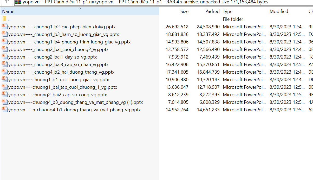Screen dimensions: 313x180
Task: Select the chuong2_bai_cuoi_chuong2_vg.pptx file name
Action: (x=58, y=49)
